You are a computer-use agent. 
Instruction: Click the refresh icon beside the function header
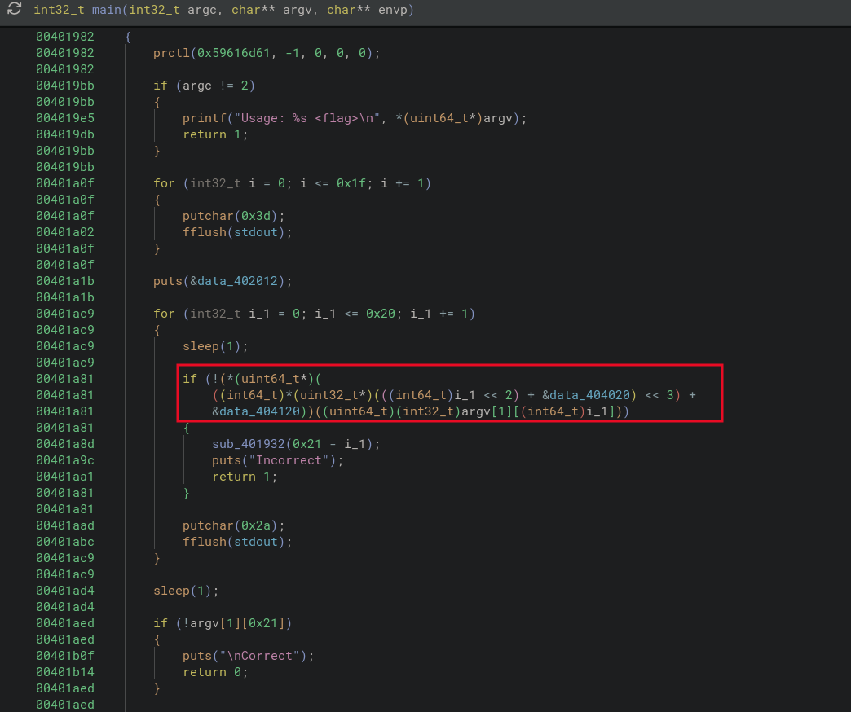click(15, 10)
